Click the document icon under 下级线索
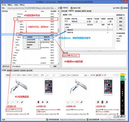The image size is (129, 122). tap(97, 21)
